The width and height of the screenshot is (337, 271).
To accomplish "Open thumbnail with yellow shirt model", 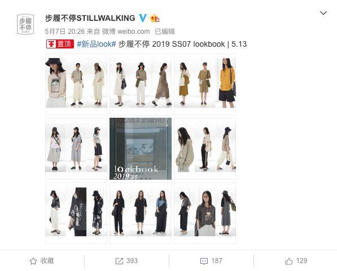I will pyautogui.click(x=205, y=85).
